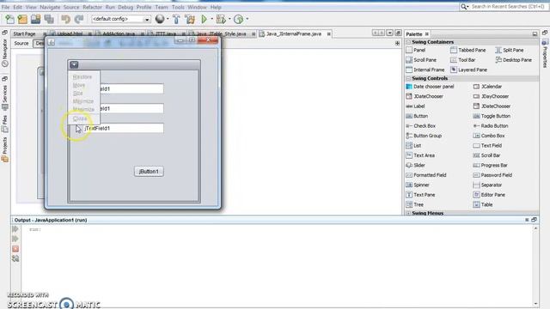550x309 pixels.
Task: Open the Tools menu
Action: 178,7
